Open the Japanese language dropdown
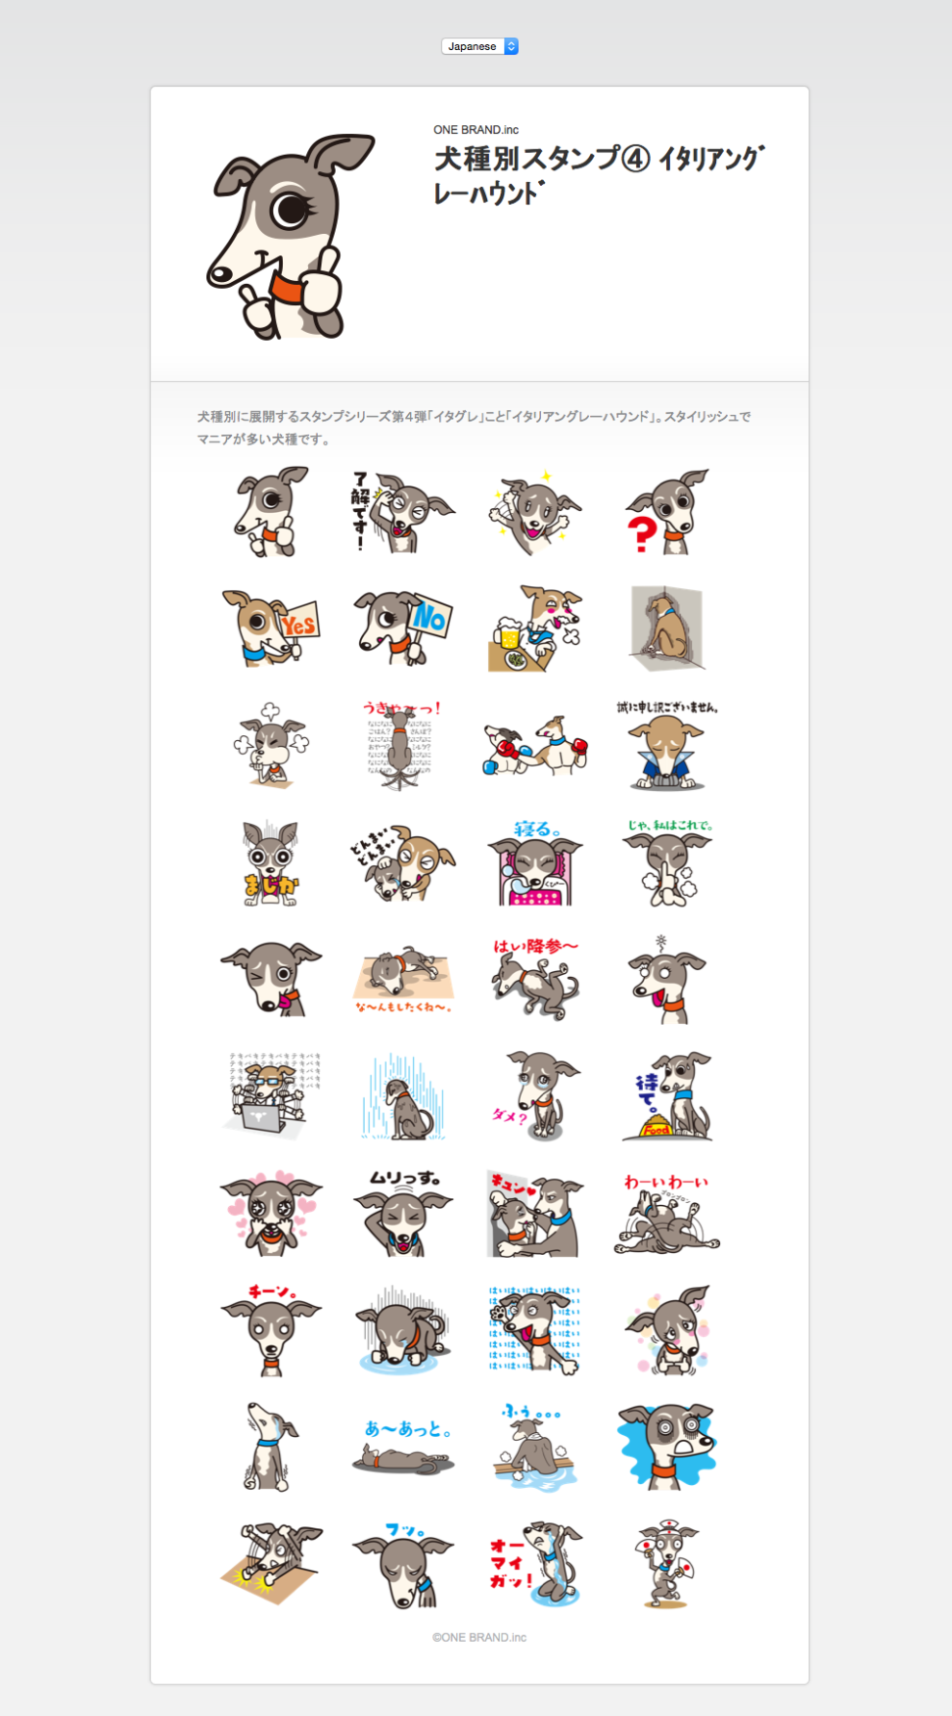 point(479,46)
